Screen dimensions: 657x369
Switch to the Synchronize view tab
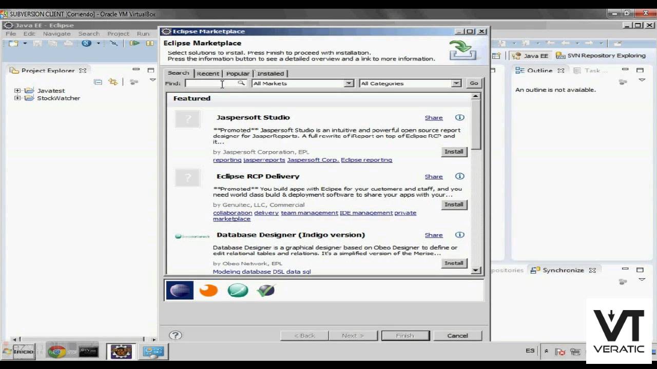[563, 270]
